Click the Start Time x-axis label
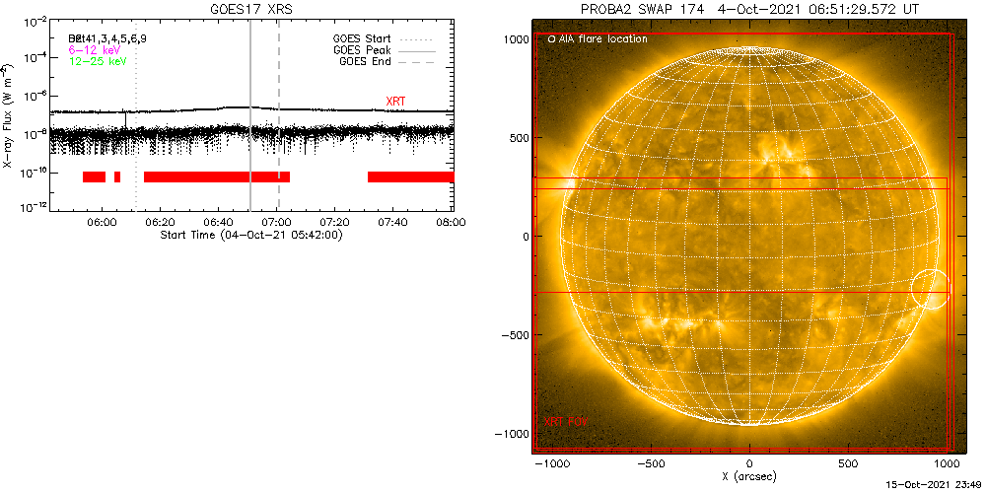This screenshot has height=493, width=986. pos(251,235)
